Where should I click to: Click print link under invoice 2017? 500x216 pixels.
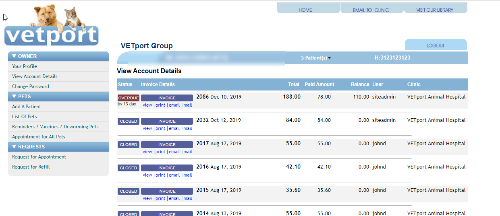click(160, 152)
